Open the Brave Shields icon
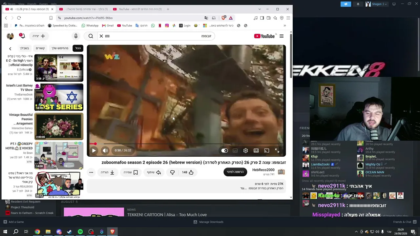Screen dimensions: 420x236 tap(223, 18)
